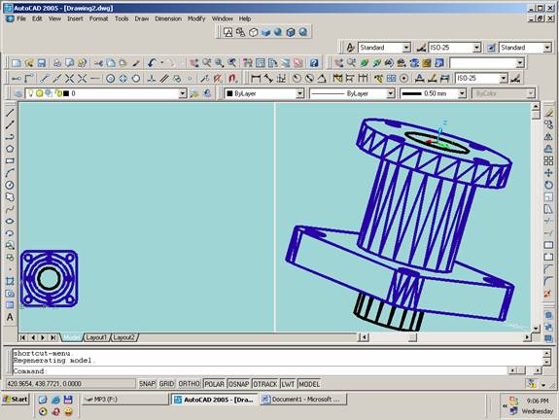559x420 pixels.
Task: Switch to the Layout1 tab
Action: click(96, 337)
